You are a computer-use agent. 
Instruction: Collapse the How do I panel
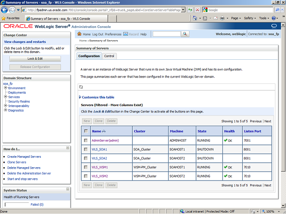click(x=67, y=148)
